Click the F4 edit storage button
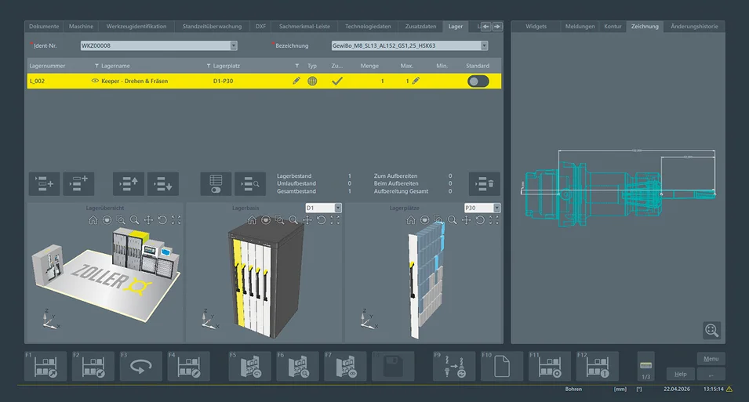The height and width of the screenshot is (402, 749). tap(189, 366)
